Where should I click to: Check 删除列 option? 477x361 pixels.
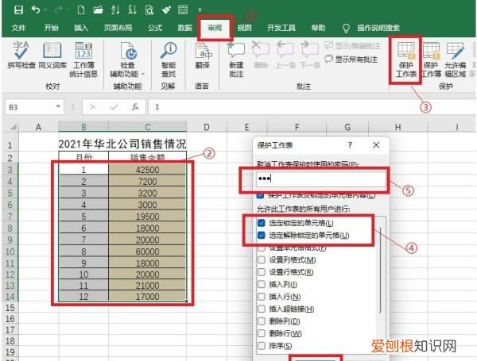coord(261,321)
